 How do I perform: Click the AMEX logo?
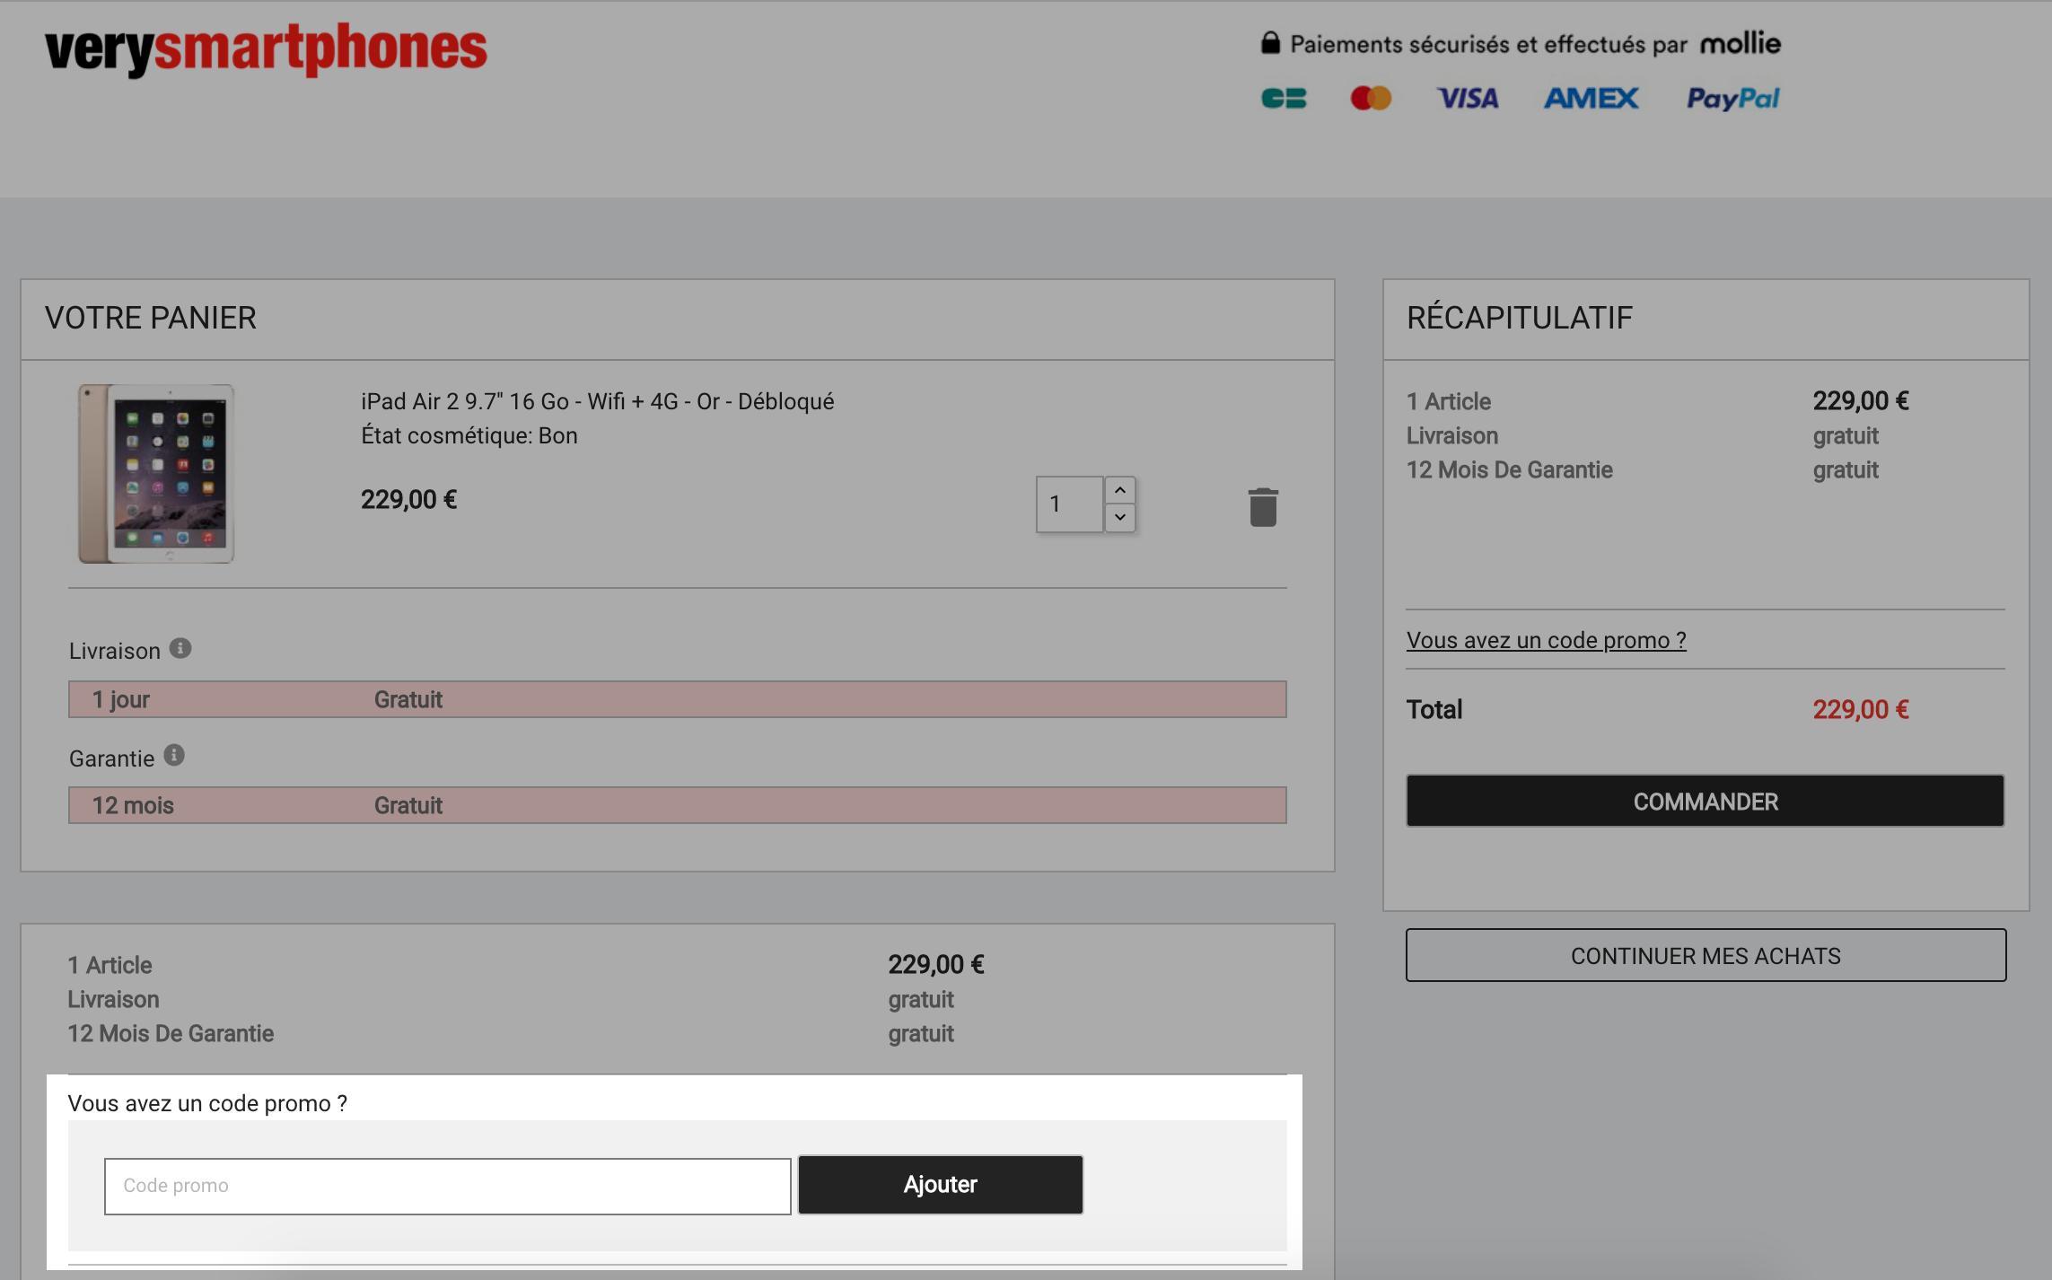tap(1591, 98)
